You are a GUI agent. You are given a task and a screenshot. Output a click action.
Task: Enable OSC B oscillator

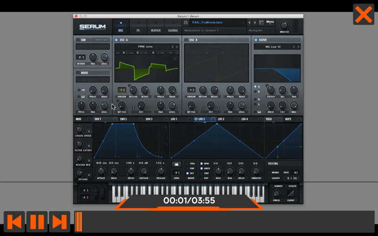click(186, 40)
